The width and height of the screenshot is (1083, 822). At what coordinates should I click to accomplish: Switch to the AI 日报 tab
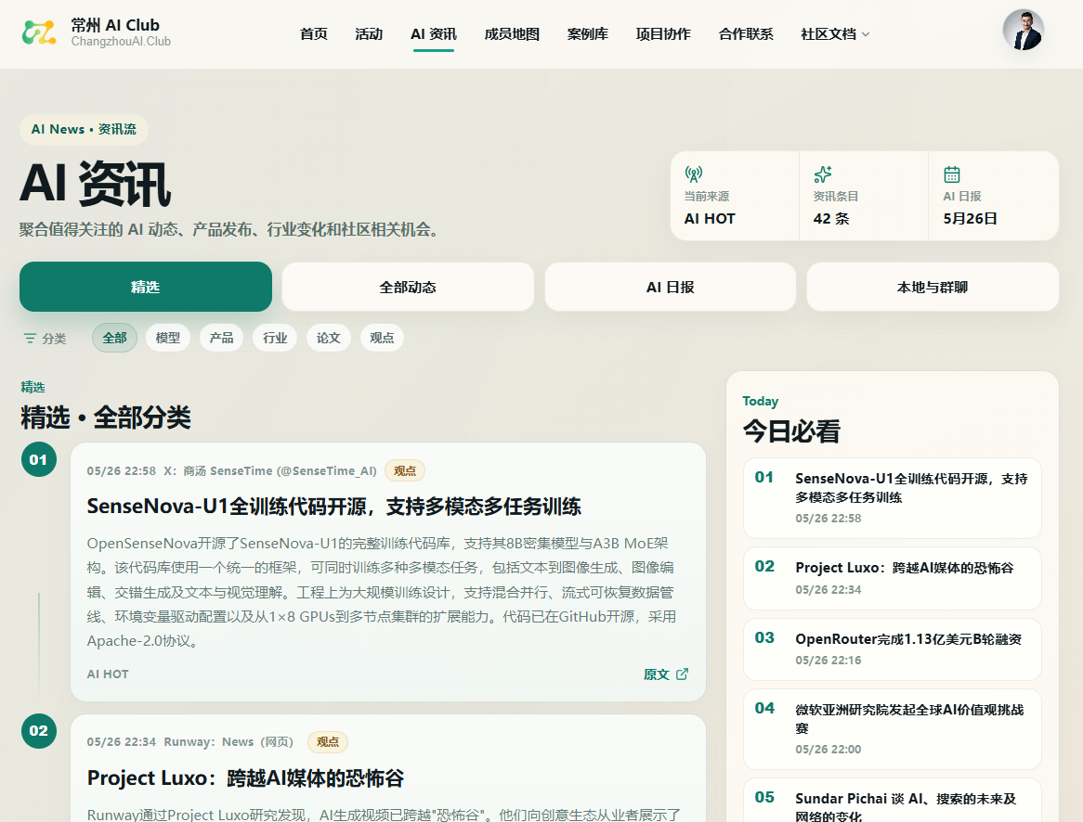(x=671, y=287)
